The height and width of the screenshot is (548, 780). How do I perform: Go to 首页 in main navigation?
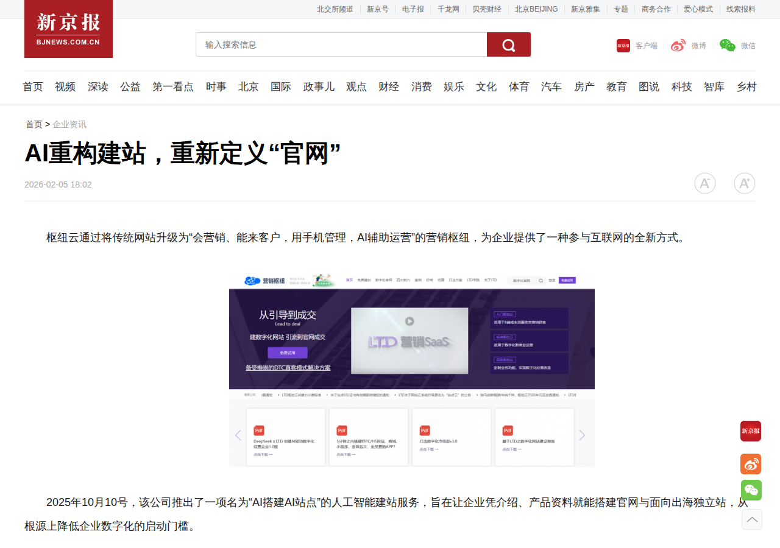click(33, 87)
